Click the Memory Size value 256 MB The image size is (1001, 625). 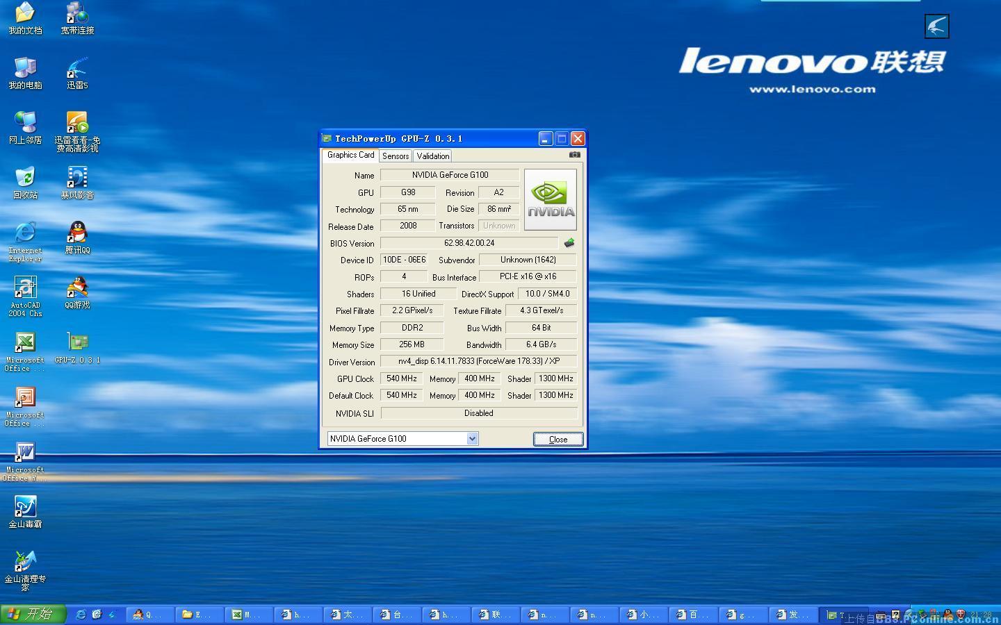coord(412,344)
